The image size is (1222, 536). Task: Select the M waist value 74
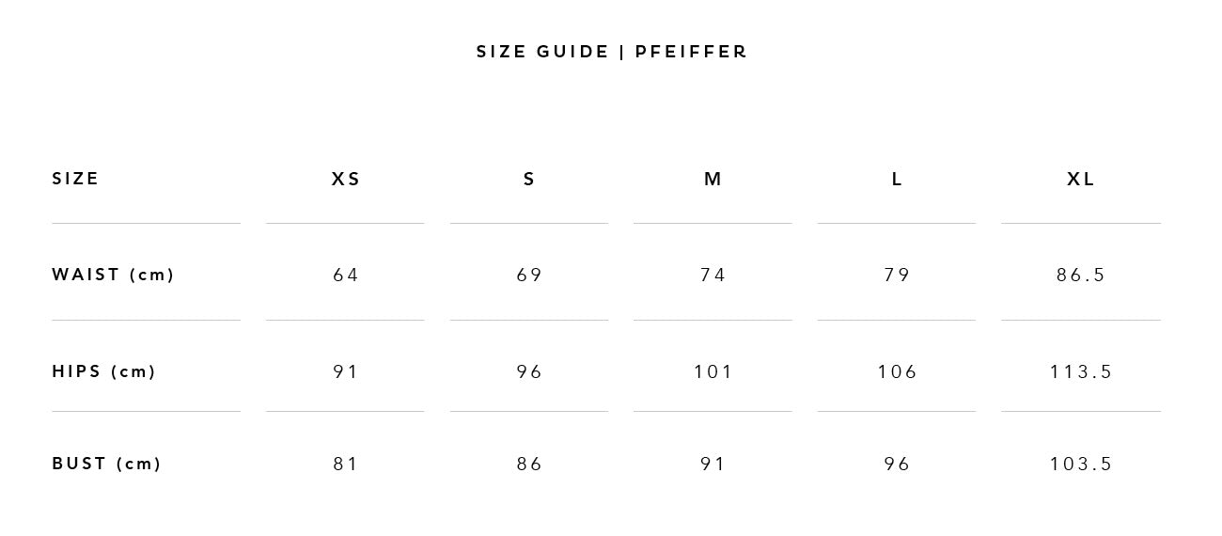(x=713, y=275)
